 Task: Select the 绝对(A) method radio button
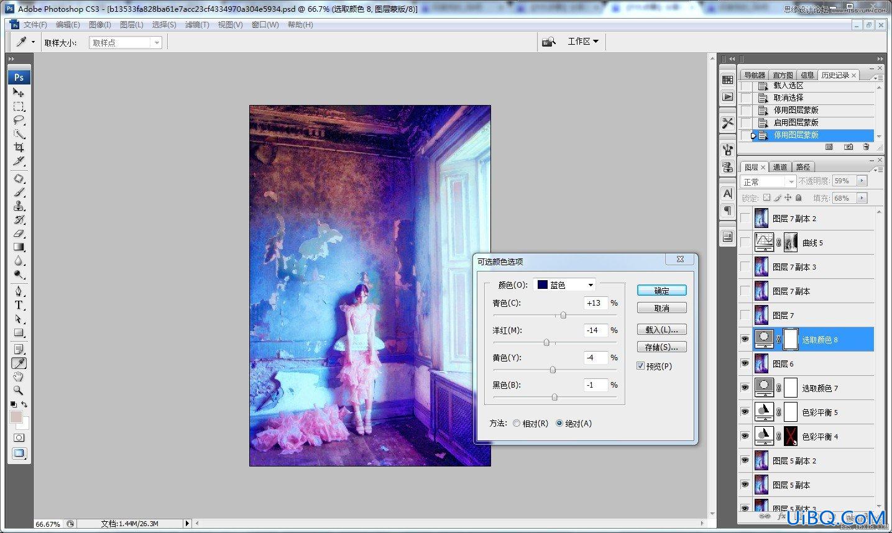point(559,423)
